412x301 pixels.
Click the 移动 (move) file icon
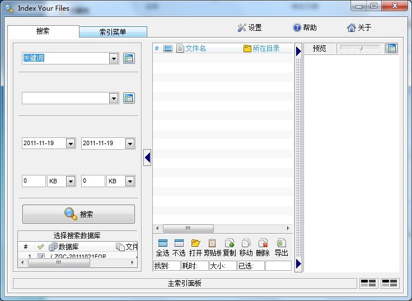pyautogui.click(x=246, y=243)
